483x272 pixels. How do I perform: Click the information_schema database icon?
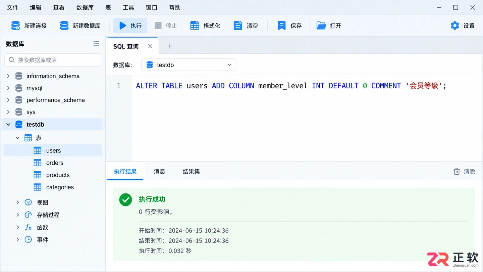19,76
